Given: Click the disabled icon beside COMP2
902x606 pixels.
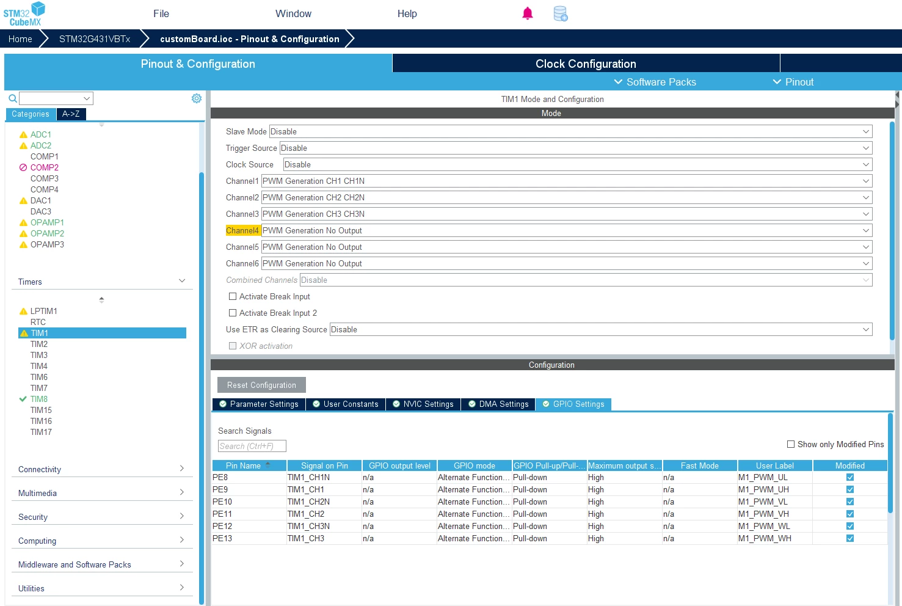Looking at the screenshot, I should (x=24, y=167).
